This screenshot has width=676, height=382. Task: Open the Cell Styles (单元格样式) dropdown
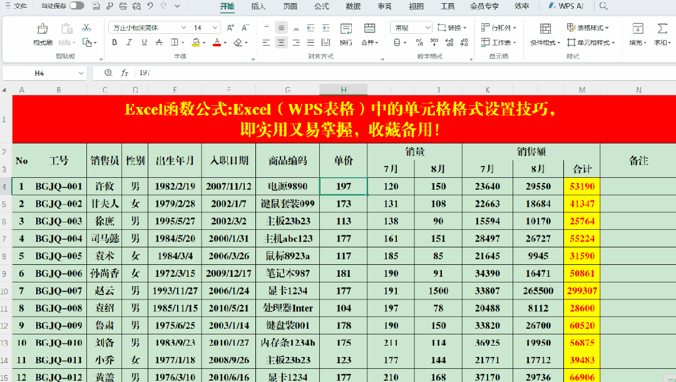[x=591, y=43]
